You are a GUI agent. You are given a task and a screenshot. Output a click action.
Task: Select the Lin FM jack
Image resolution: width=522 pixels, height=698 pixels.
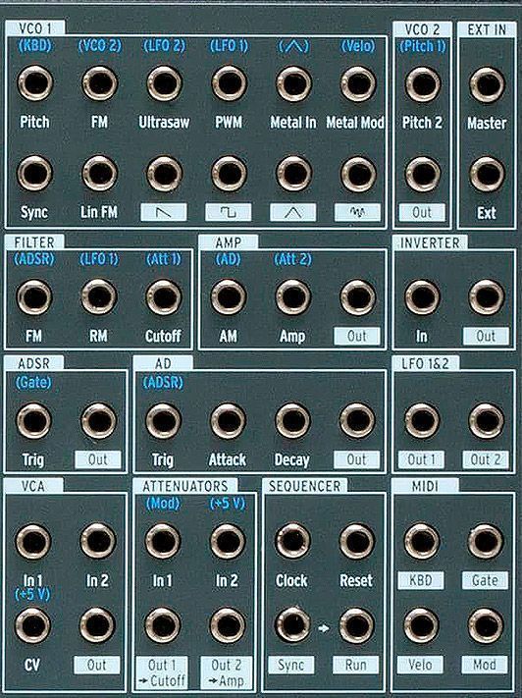point(100,173)
